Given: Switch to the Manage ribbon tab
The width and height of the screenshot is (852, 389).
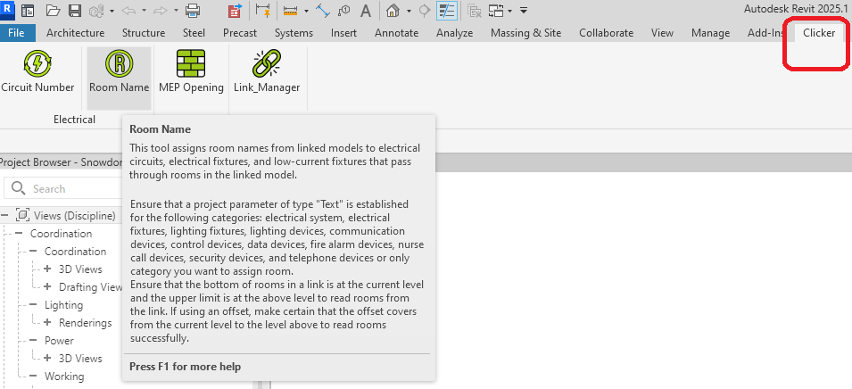Looking at the screenshot, I should tap(711, 33).
